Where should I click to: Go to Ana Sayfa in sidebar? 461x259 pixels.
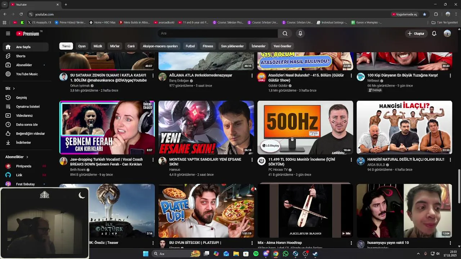tap(25, 47)
